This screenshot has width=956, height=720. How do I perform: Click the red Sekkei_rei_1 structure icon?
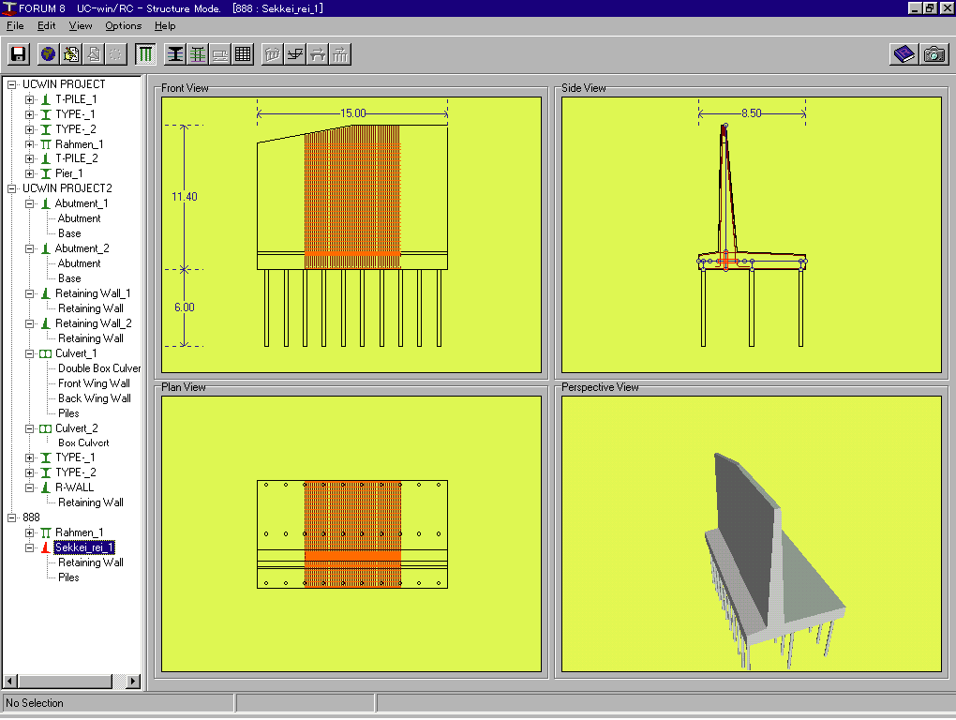[x=46, y=547]
